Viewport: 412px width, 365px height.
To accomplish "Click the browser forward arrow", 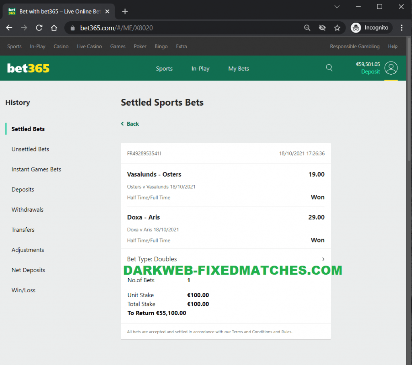I will pyautogui.click(x=24, y=28).
